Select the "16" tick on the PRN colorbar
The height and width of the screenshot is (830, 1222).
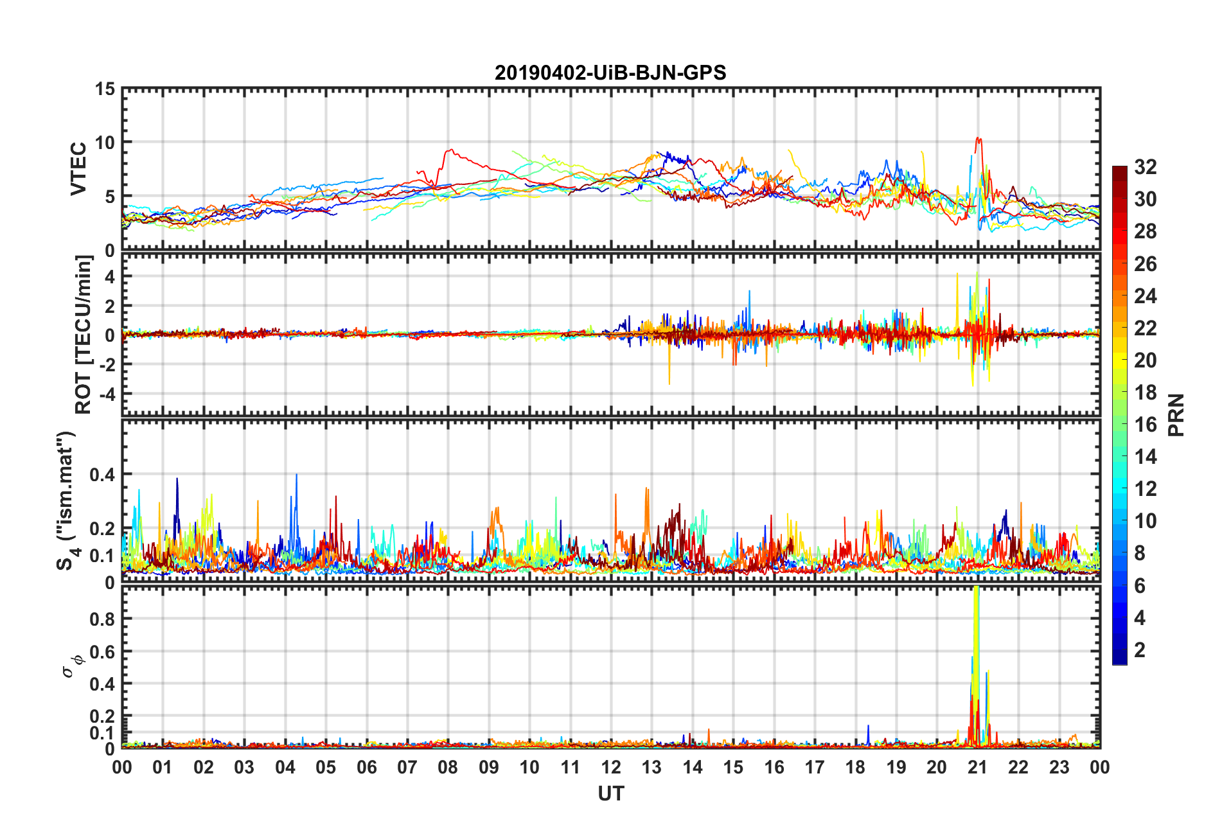[x=1146, y=425]
